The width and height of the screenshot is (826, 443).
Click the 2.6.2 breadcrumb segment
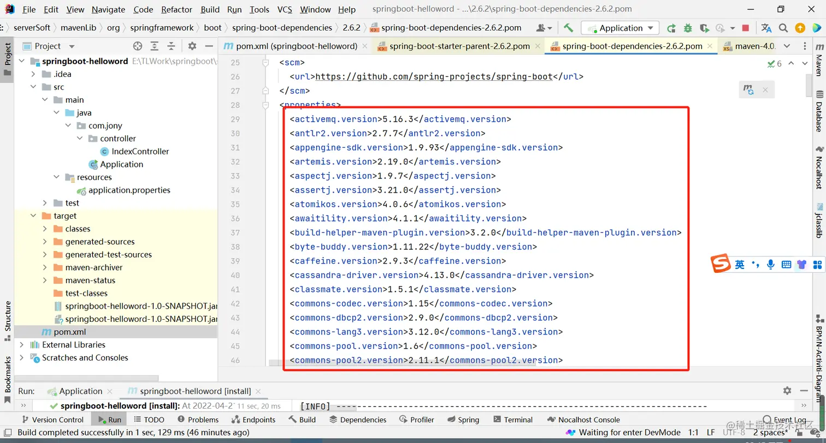pos(351,28)
